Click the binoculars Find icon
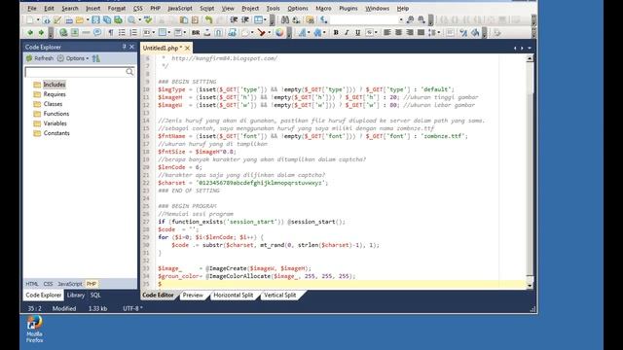The image size is (623, 350). (285, 19)
